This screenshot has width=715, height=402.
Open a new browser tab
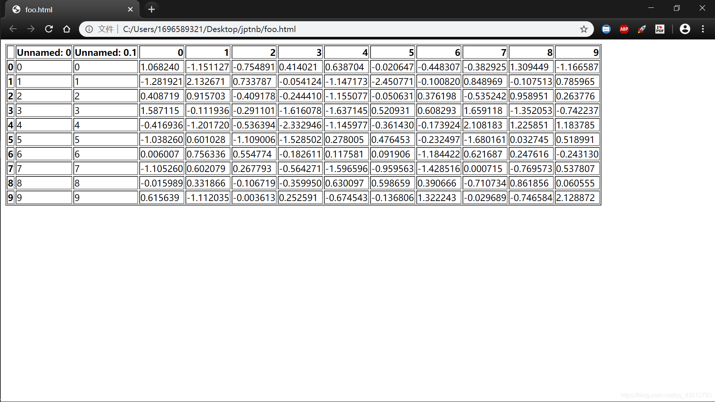[151, 9]
